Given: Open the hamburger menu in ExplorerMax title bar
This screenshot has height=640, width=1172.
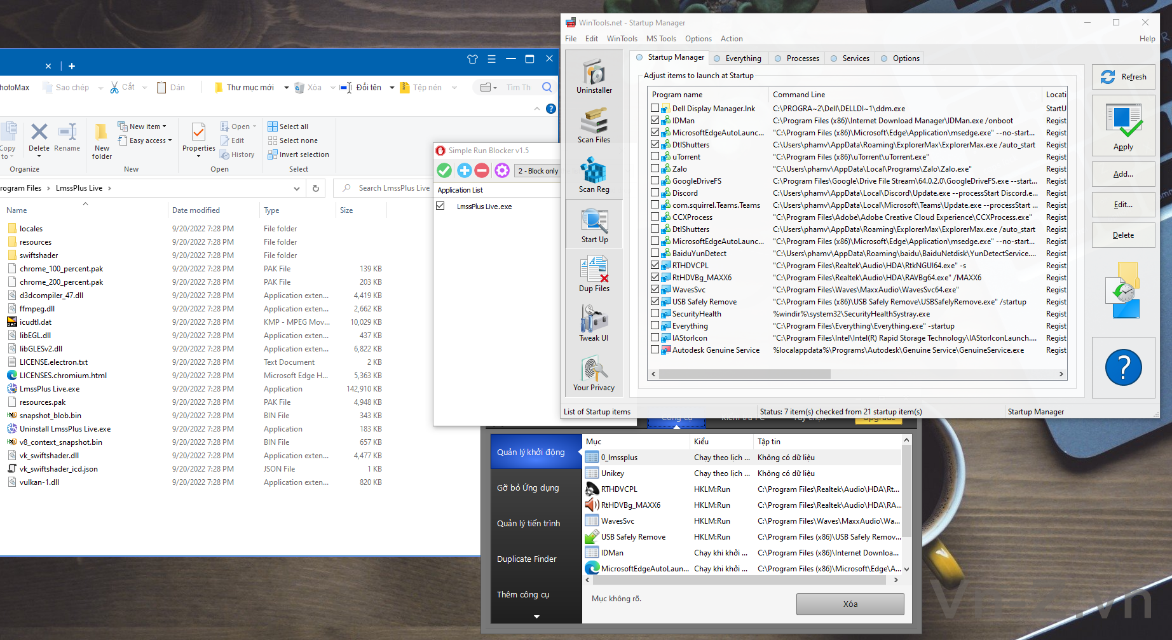Looking at the screenshot, I should click(x=491, y=59).
